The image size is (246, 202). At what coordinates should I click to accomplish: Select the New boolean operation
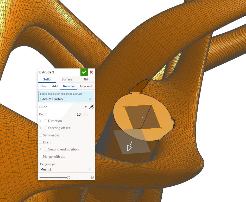(x=43, y=86)
